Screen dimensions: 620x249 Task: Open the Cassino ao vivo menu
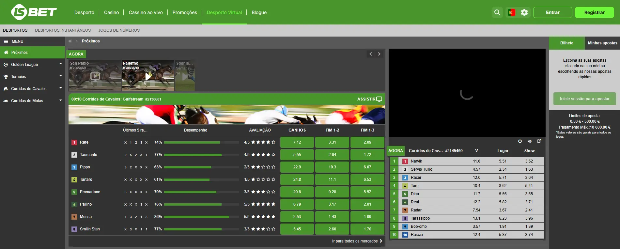coord(146,12)
